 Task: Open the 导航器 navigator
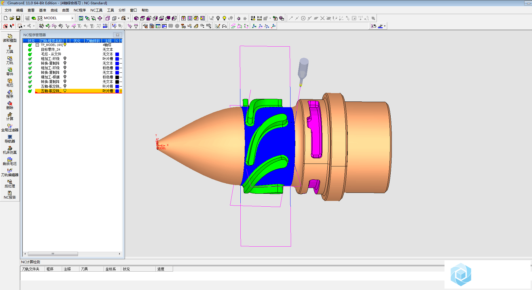point(10,139)
